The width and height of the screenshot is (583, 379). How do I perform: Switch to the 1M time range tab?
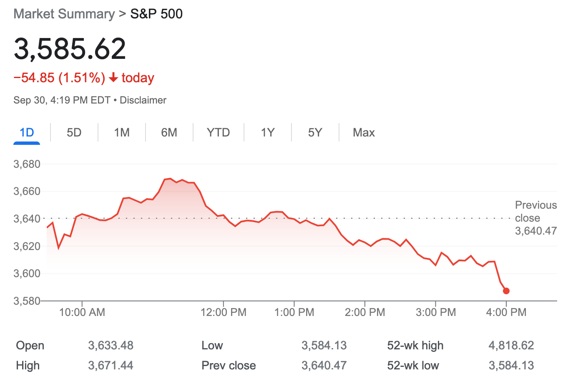tap(122, 133)
